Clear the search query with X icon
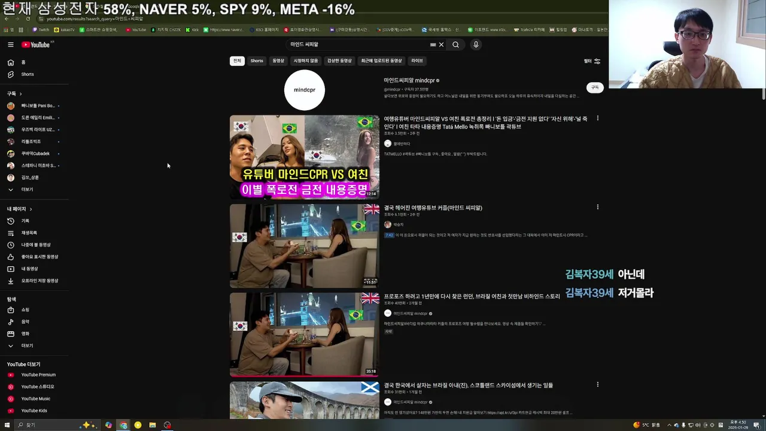The height and width of the screenshot is (431, 766). pyautogui.click(x=442, y=45)
